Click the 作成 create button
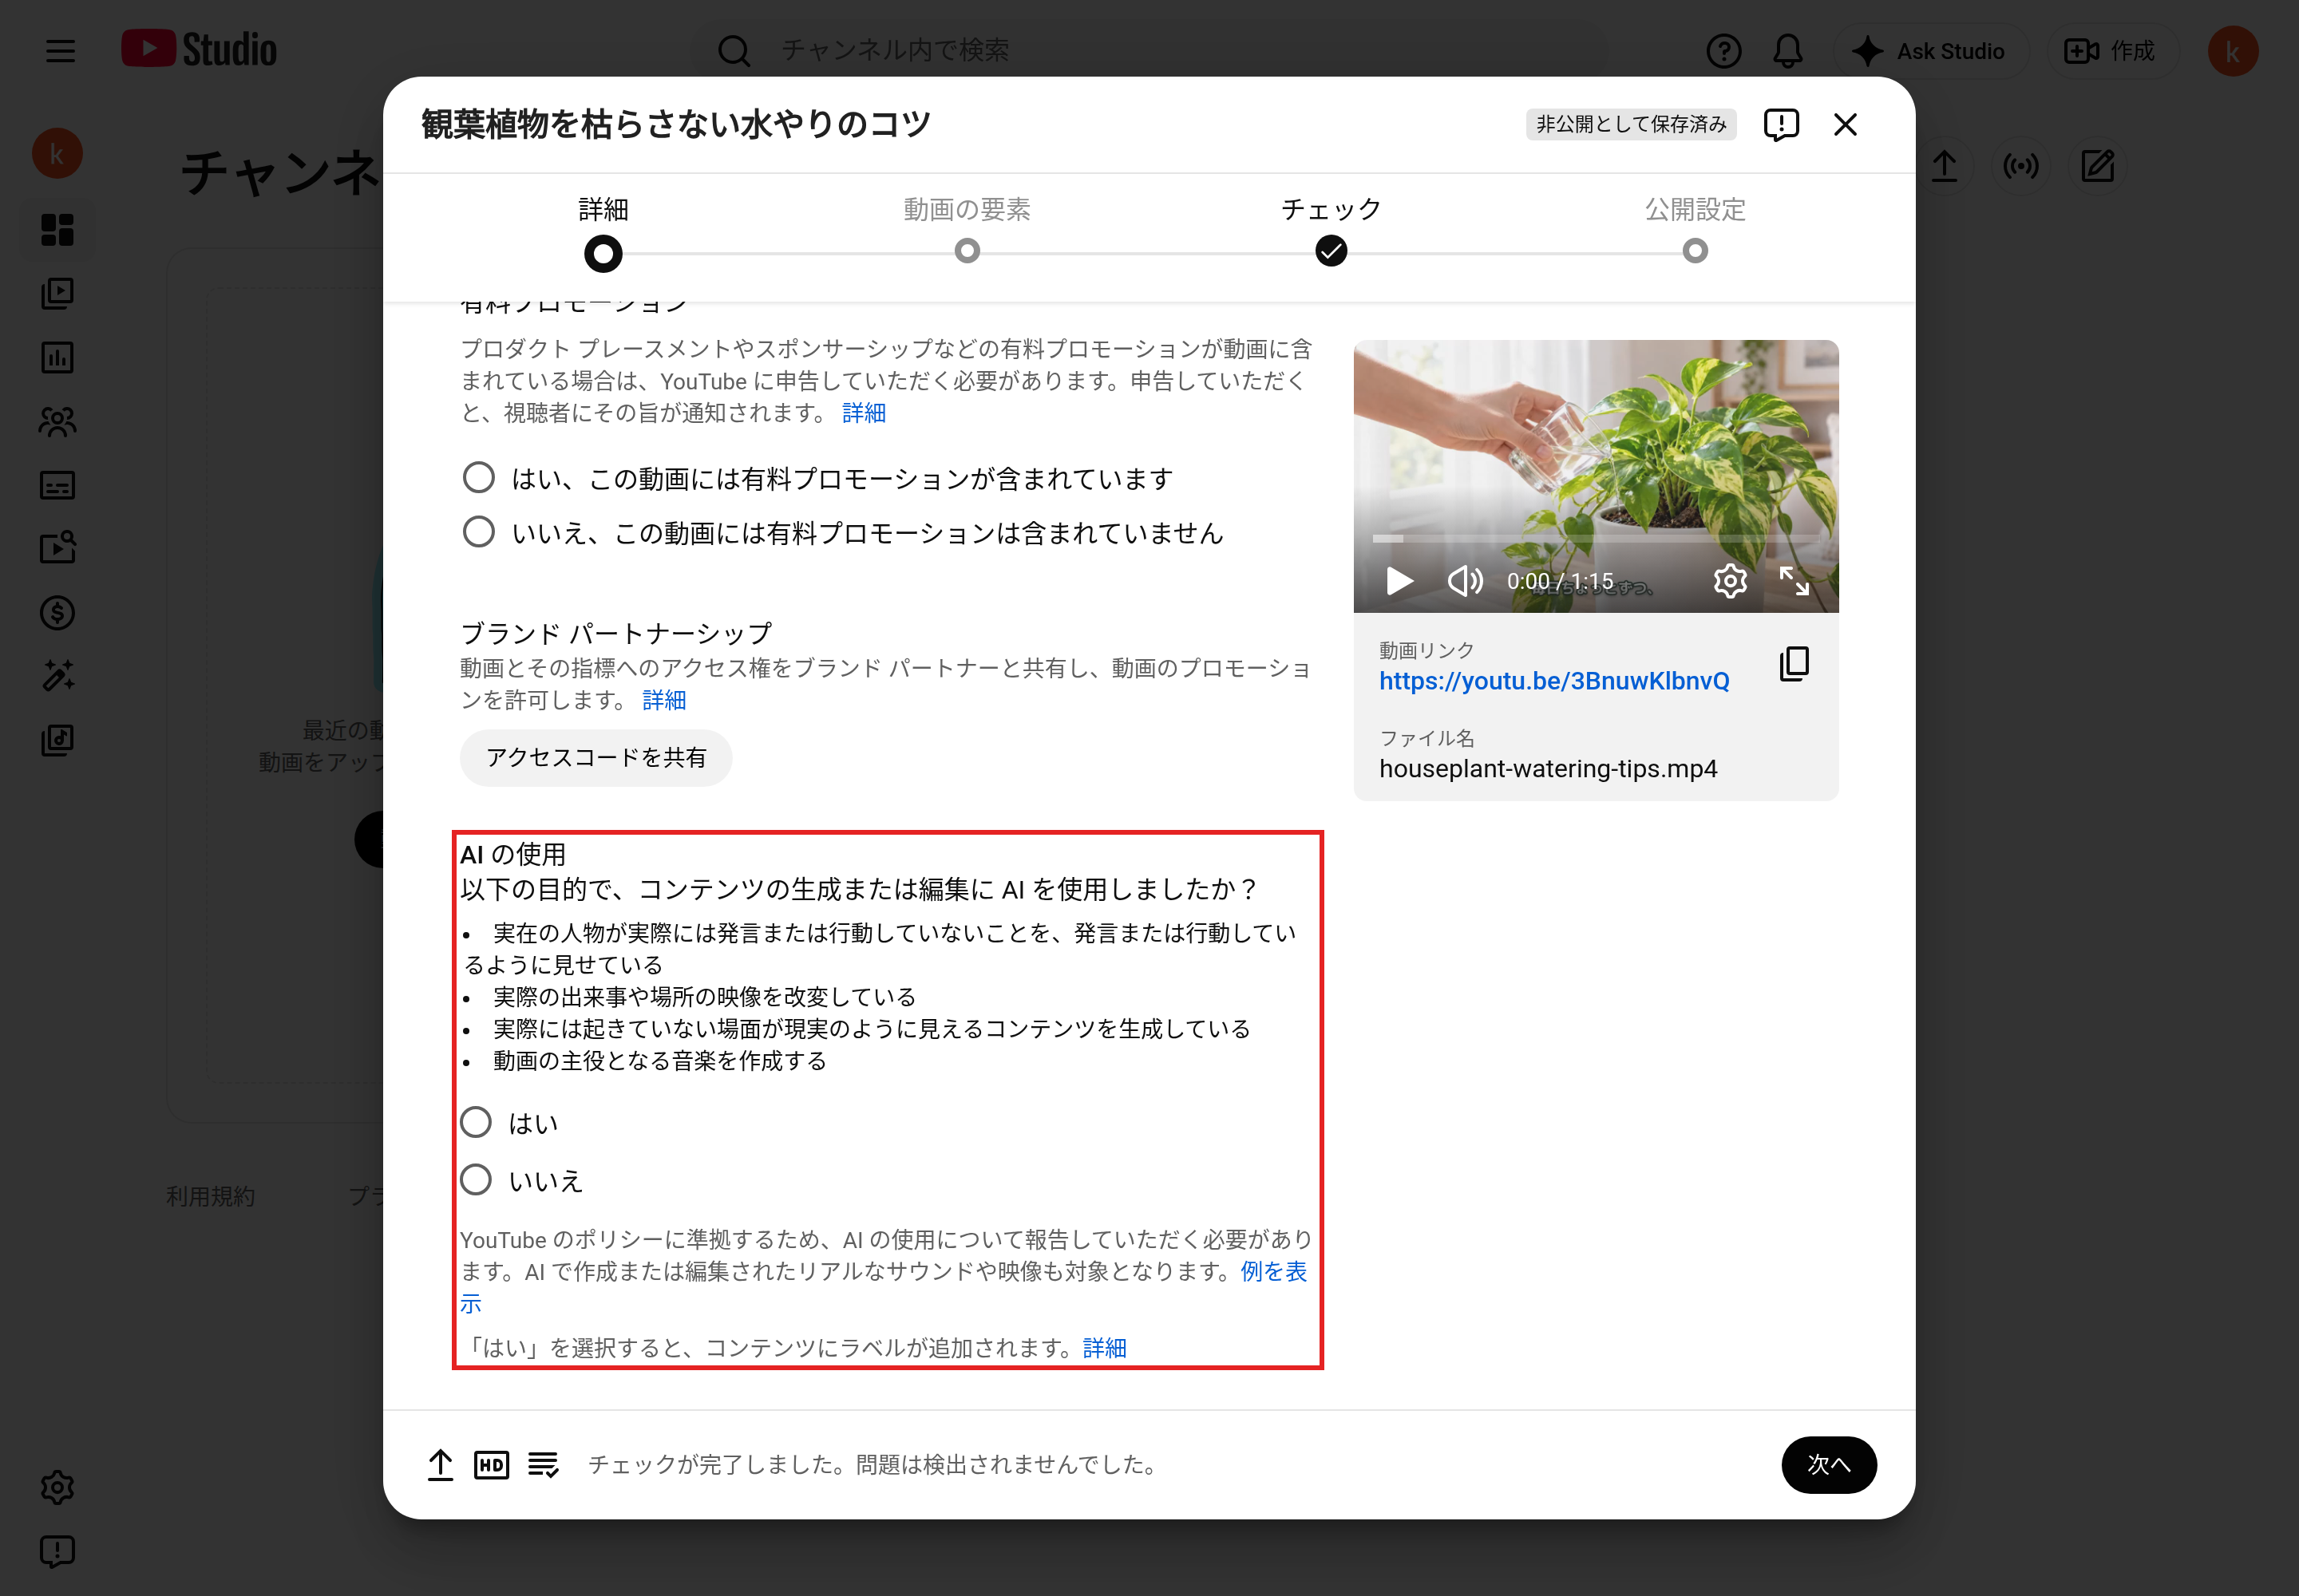This screenshot has width=2299, height=1596. coord(2111,51)
